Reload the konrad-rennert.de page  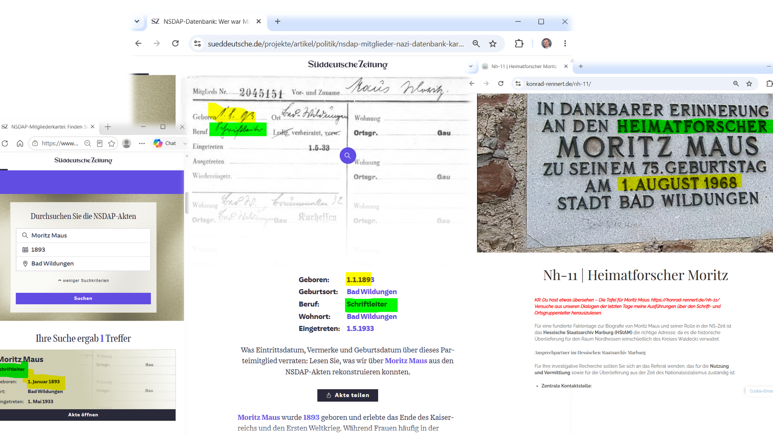pos(501,83)
